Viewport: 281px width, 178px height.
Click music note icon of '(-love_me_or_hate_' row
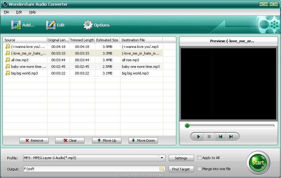[x=8, y=53]
